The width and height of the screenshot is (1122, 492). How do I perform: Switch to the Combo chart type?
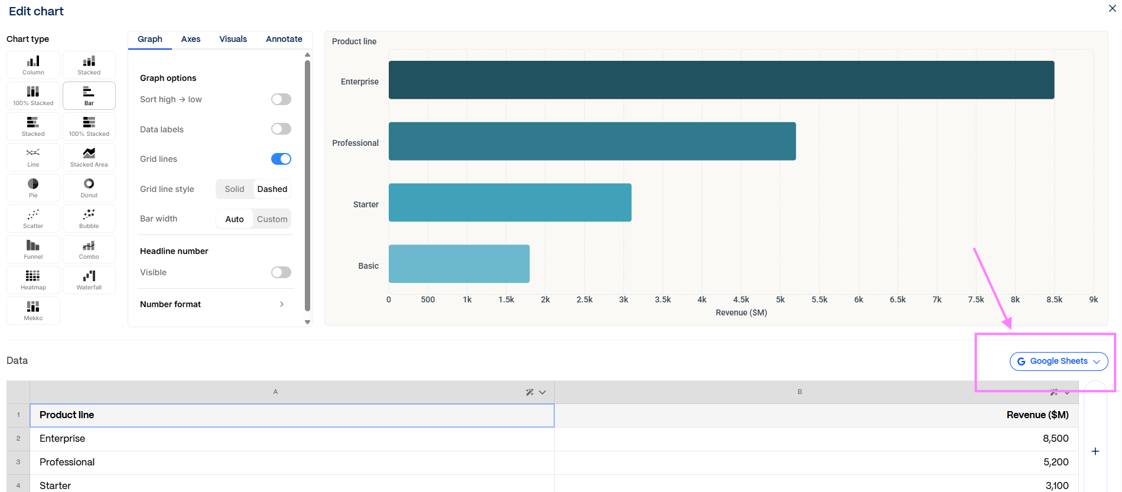point(89,249)
